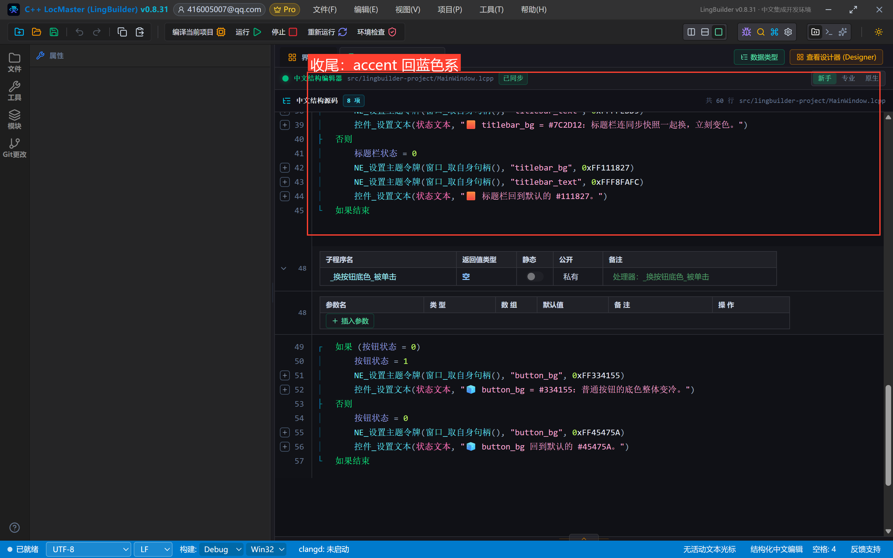Screen dimensions: 893x558
Task: Open the 工具 wrench sidebar icon
Action: (x=14, y=91)
